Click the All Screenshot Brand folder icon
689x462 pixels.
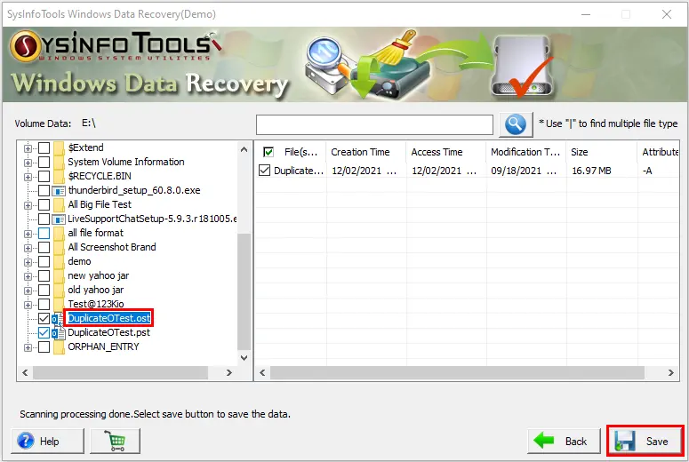59,247
